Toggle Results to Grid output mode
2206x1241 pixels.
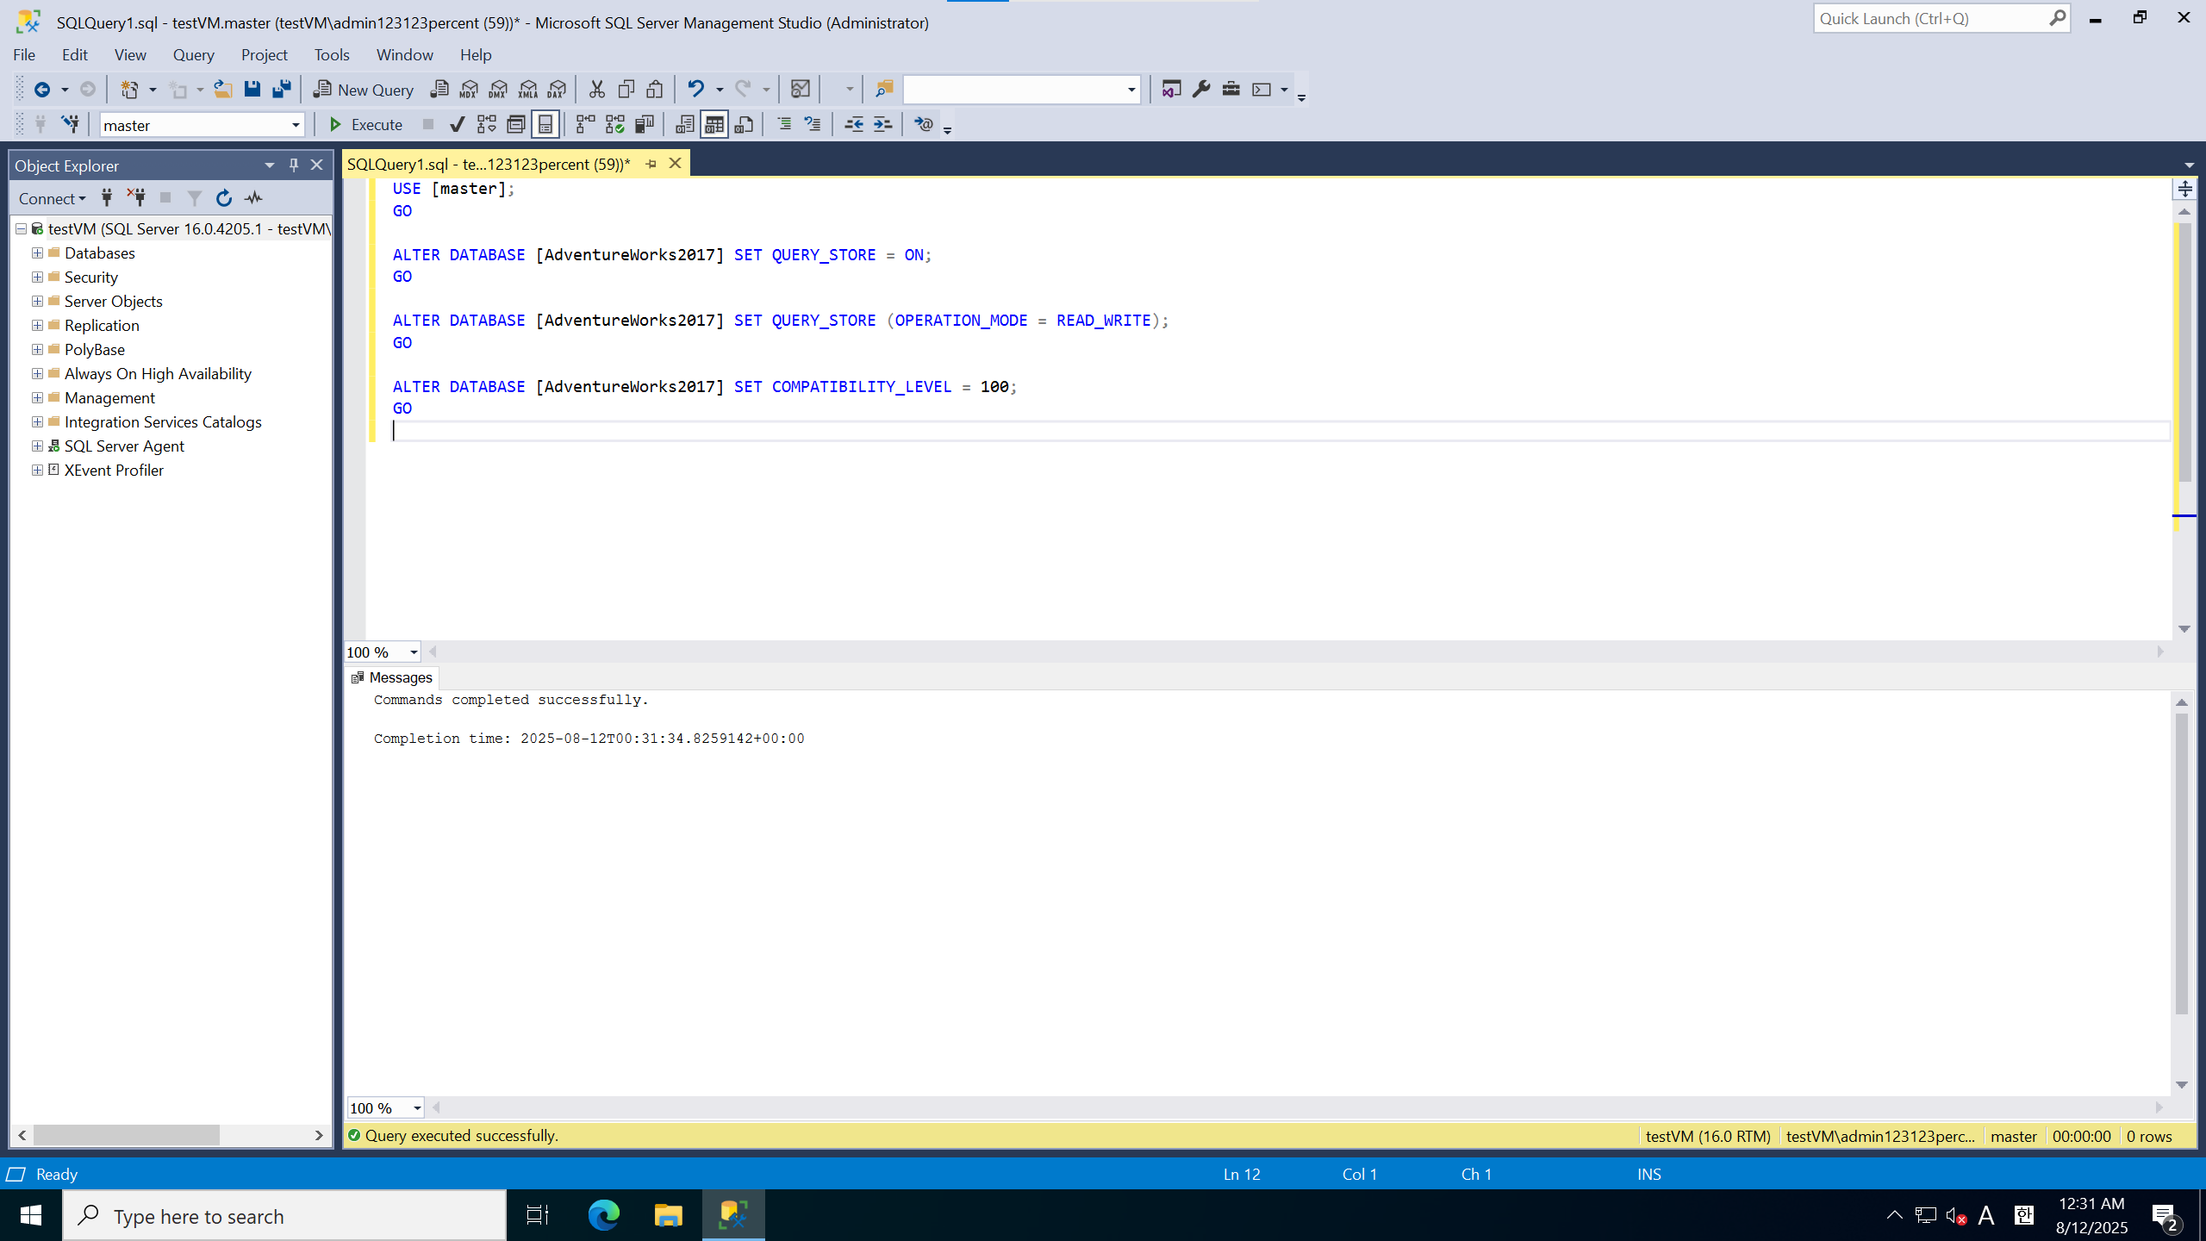(714, 125)
